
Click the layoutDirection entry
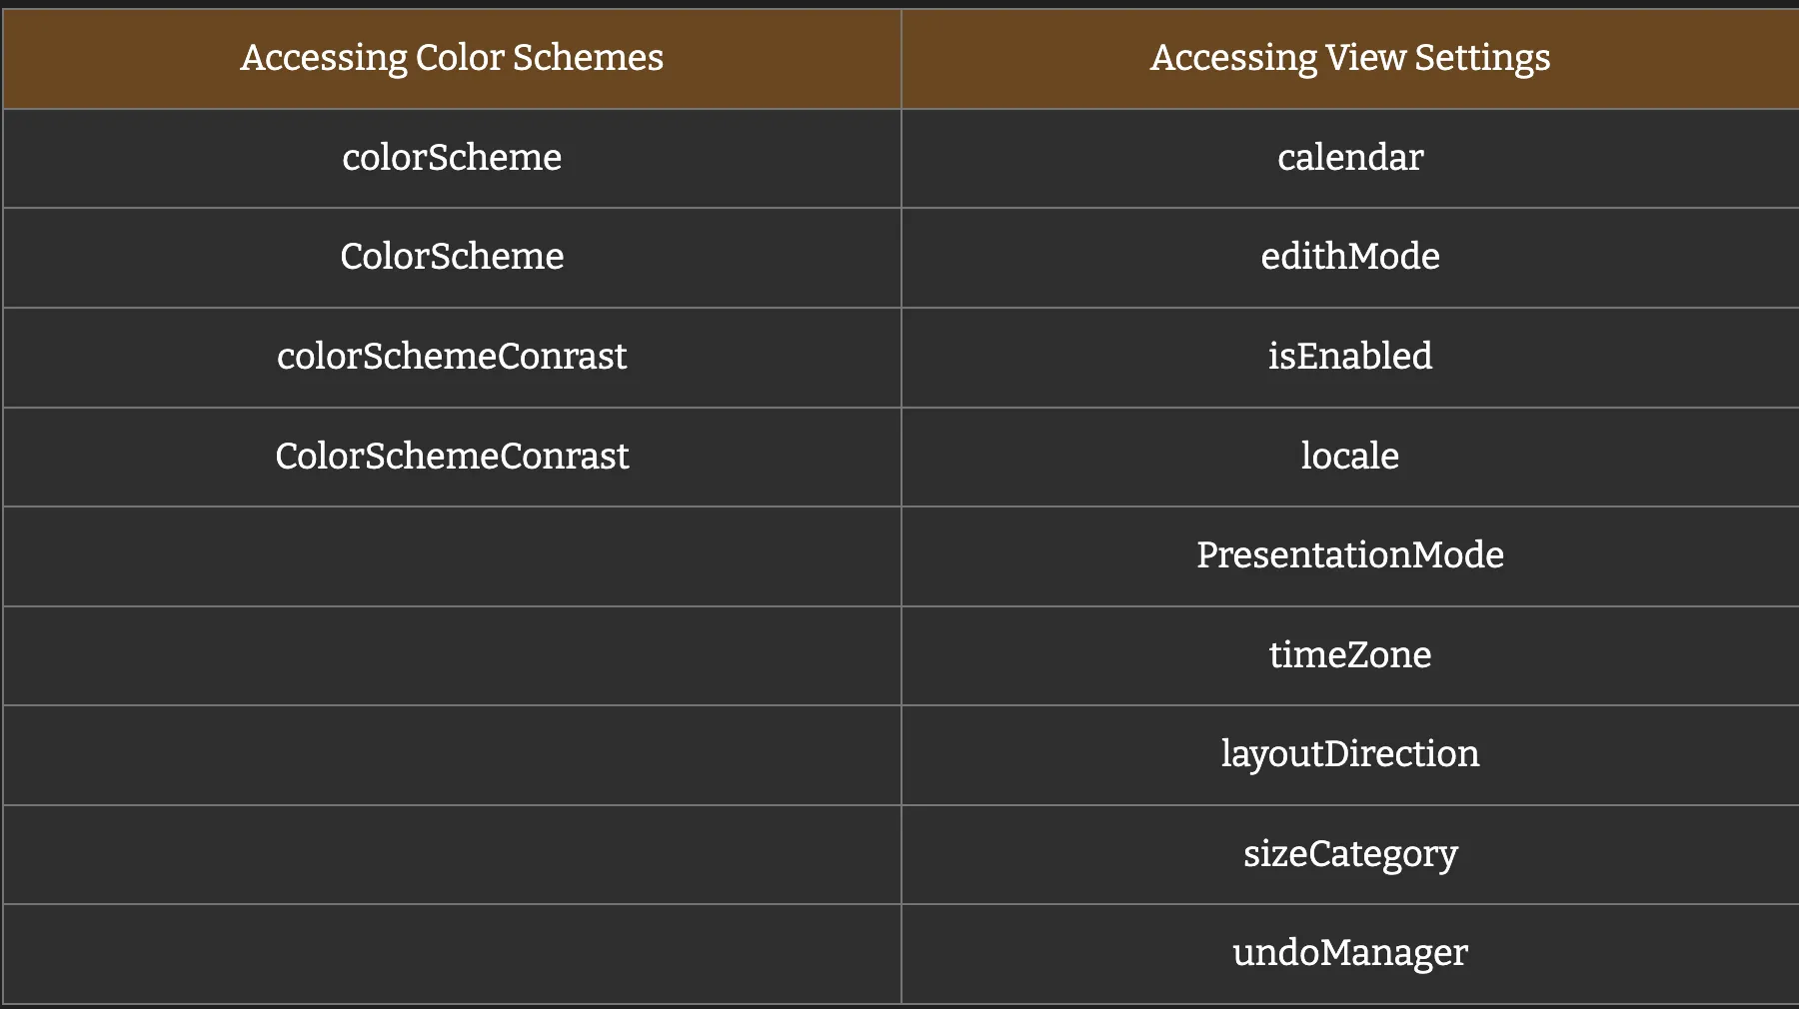pyautogui.click(x=1350, y=754)
